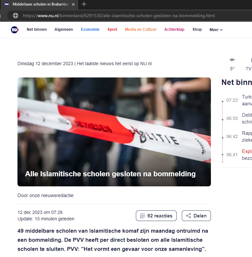Viewport: 252px width, 257px height.
Task: Click the NU.nl logo
Action: (15, 29)
